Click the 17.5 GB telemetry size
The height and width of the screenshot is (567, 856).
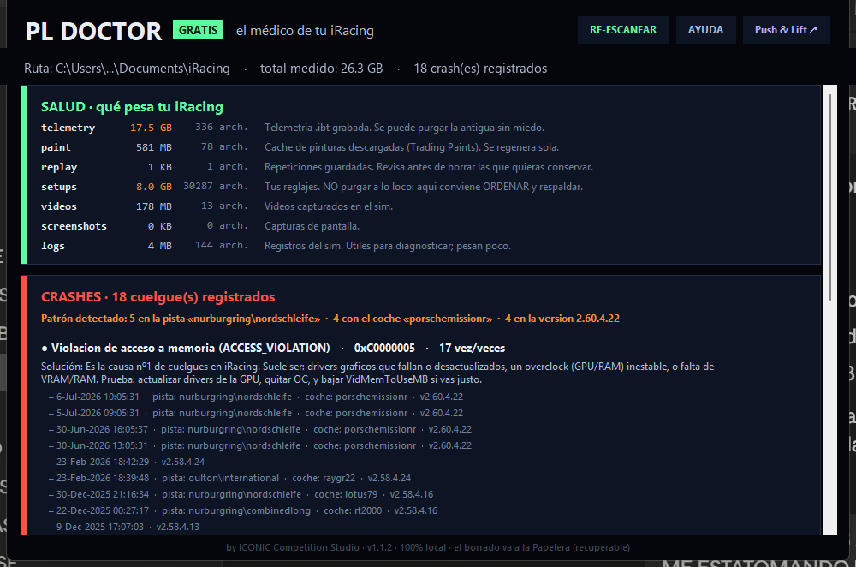[151, 128]
